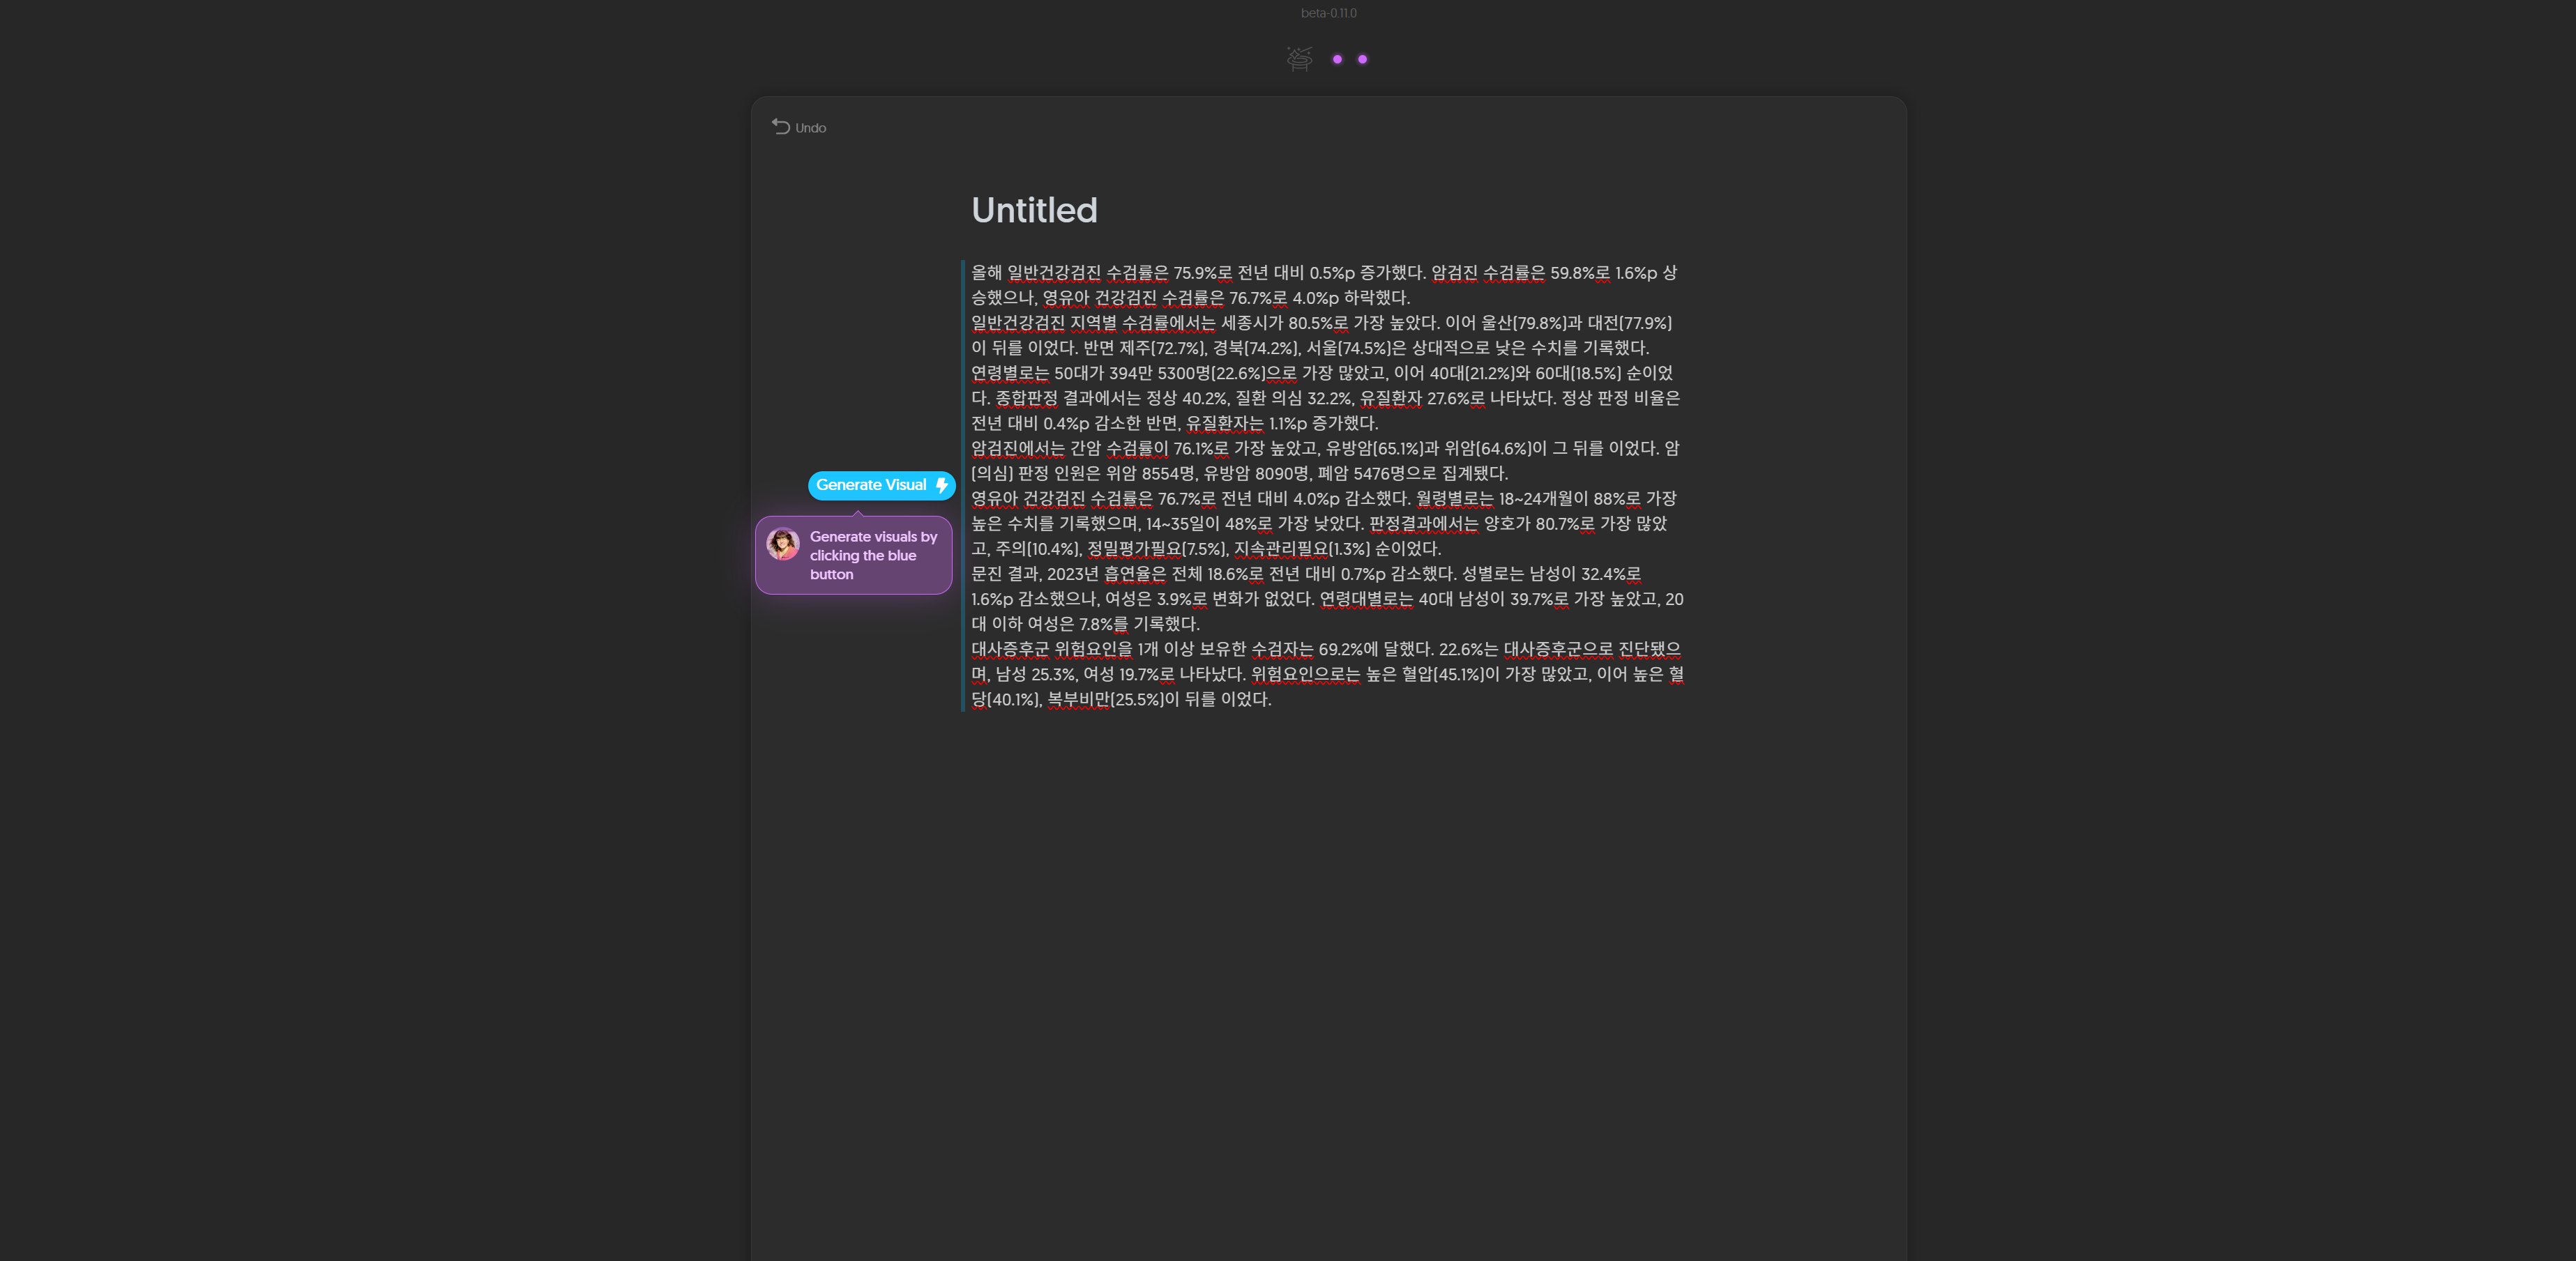
Task: Click the purple 'Generate visuals by clicking' tip bubble text
Action: click(x=872, y=556)
